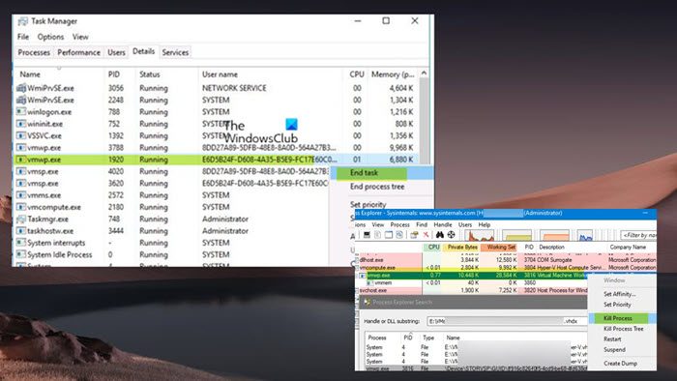Image resolution: width=677 pixels, height=381 pixels.
Task: Click the blue I/O history mini graph
Action: pos(585,235)
